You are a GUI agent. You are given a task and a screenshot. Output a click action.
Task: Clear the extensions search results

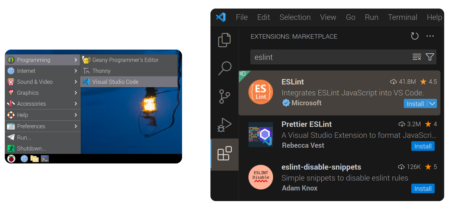(x=417, y=57)
